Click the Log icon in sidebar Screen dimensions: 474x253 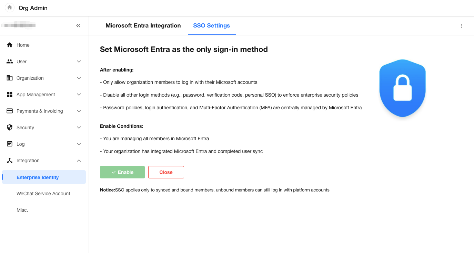pos(10,144)
